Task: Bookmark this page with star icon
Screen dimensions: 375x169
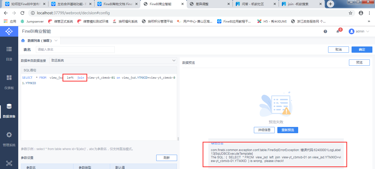Action: click(x=351, y=13)
